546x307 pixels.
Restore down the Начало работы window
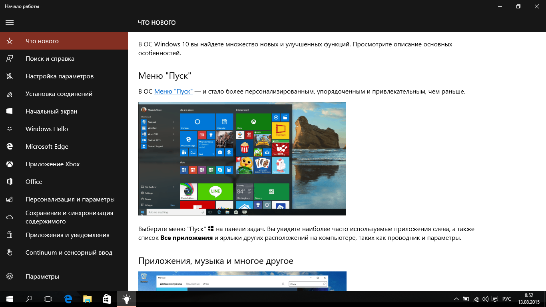[518, 6]
